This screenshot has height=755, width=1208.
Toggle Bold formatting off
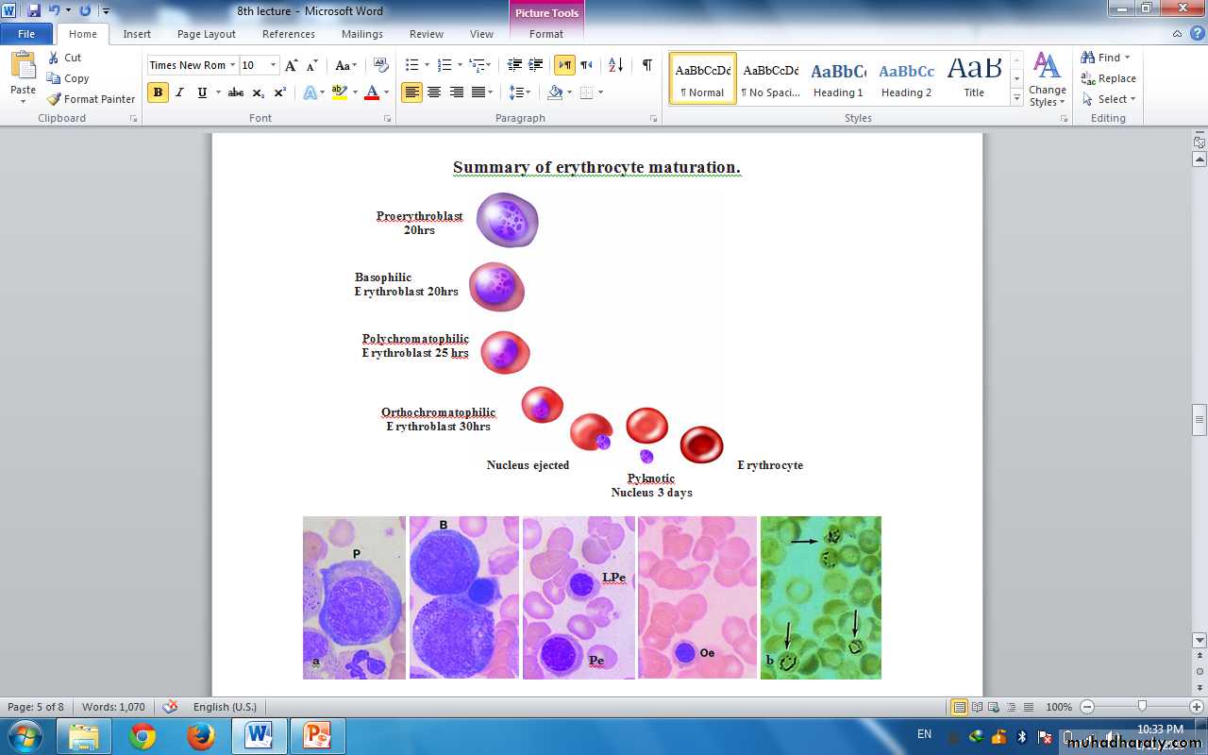click(x=158, y=92)
